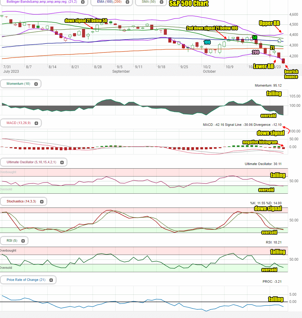Remove the SMA (50) indicator X icon
Image resolution: width=302 pixels, height=318 pixels.
161,2
